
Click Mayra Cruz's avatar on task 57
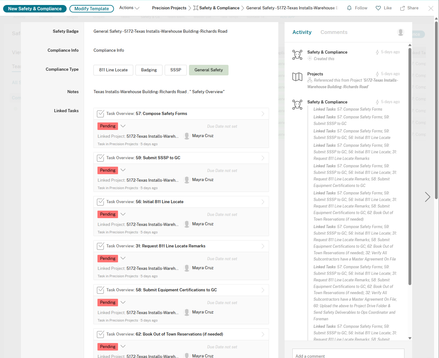[187, 136]
